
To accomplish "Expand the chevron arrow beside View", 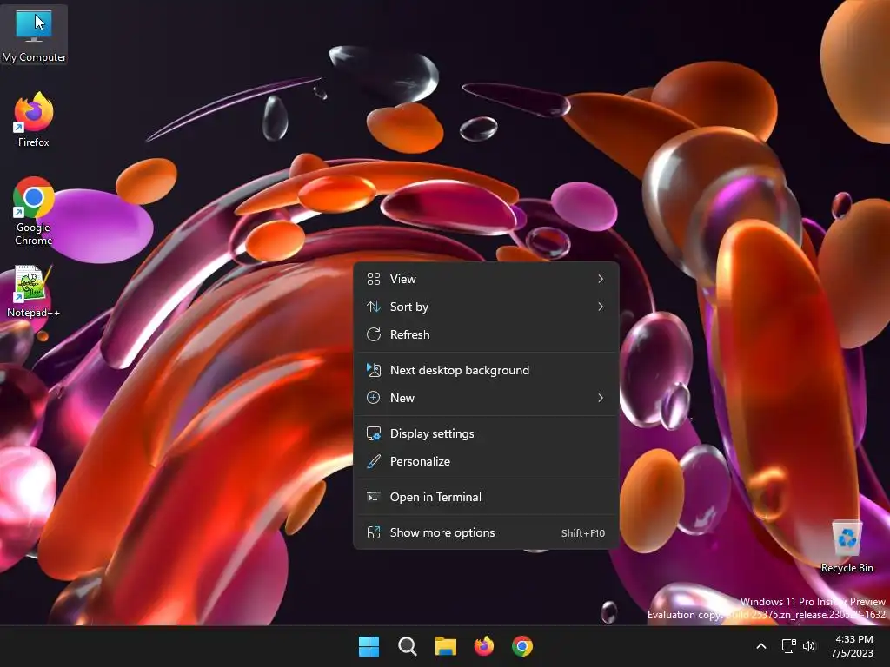I will point(601,279).
